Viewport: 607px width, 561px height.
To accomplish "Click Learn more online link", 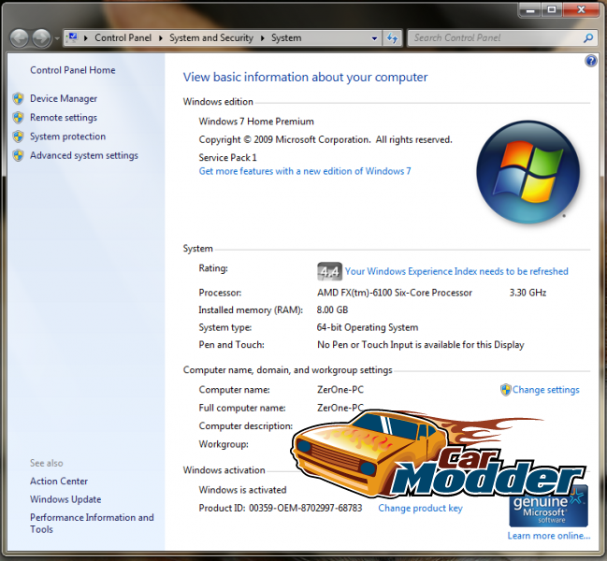I will tap(549, 536).
